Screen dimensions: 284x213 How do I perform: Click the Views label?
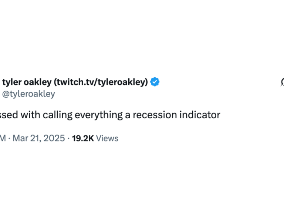[107, 138]
